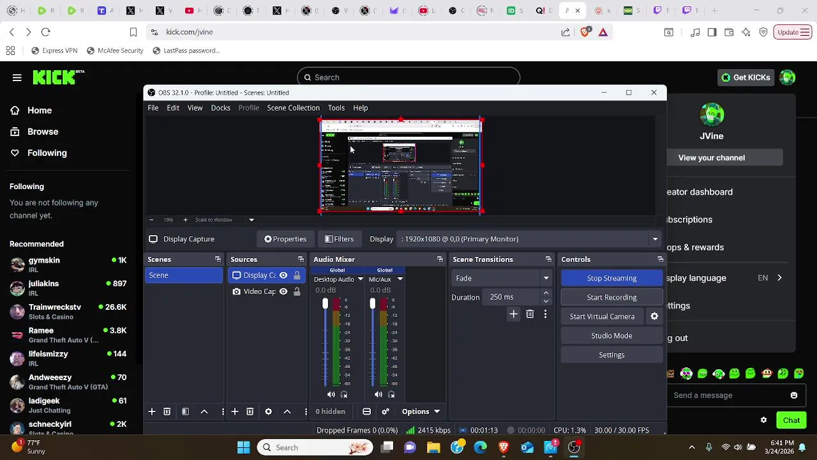This screenshot has height=460, width=817.
Task: Open Desktop Audio channel dropdown arrow
Action: [360, 279]
